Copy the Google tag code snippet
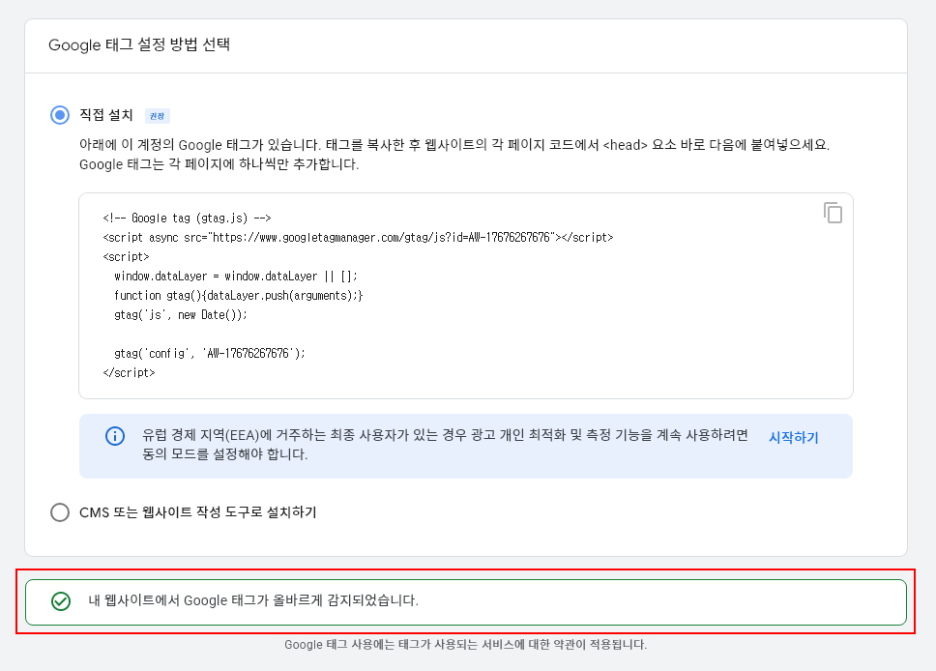Viewport: 936px width, 671px height. [833, 213]
